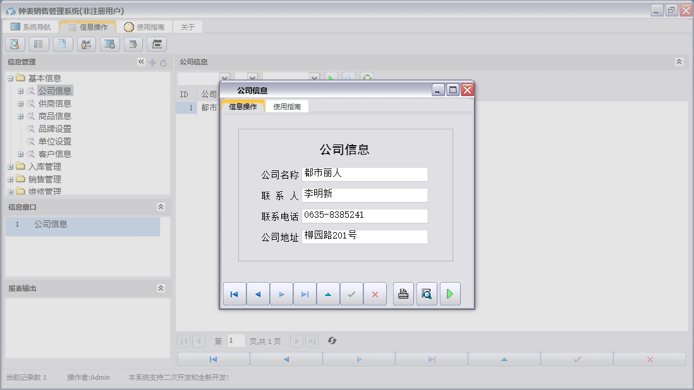
Task: Click the green checkmark to save record
Action: pyautogui.click(x=351, y=294)
